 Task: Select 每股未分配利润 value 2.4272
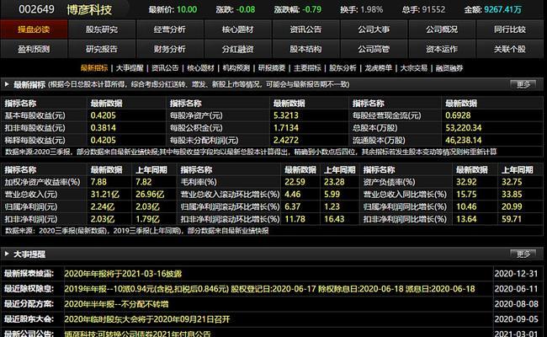point(286,141)
